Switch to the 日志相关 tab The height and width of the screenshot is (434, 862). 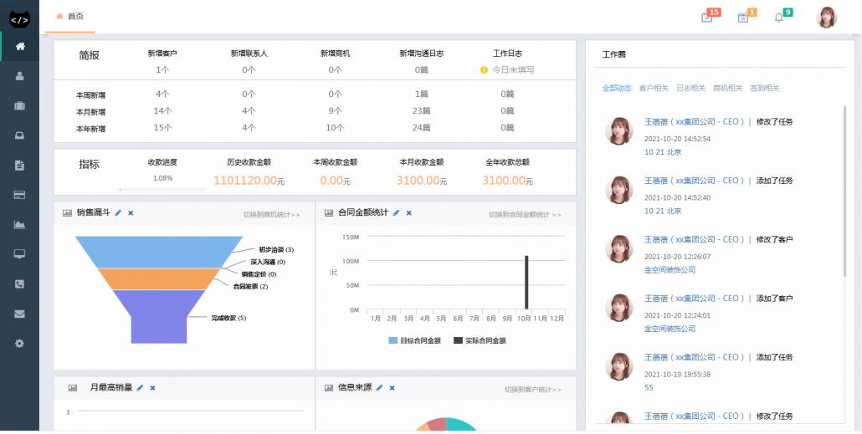(x=690, y=88)
